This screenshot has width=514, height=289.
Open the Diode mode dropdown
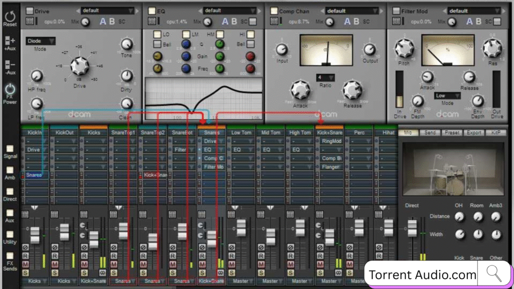click(x=40, y=41)
